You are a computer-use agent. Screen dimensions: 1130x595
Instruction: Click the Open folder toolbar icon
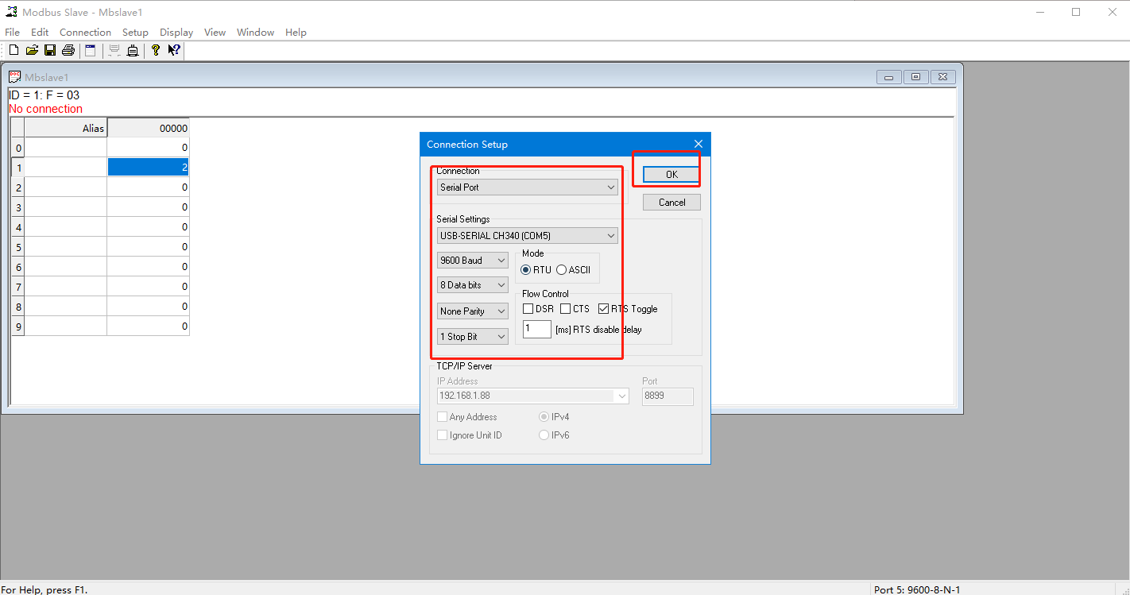coord(32,51)
